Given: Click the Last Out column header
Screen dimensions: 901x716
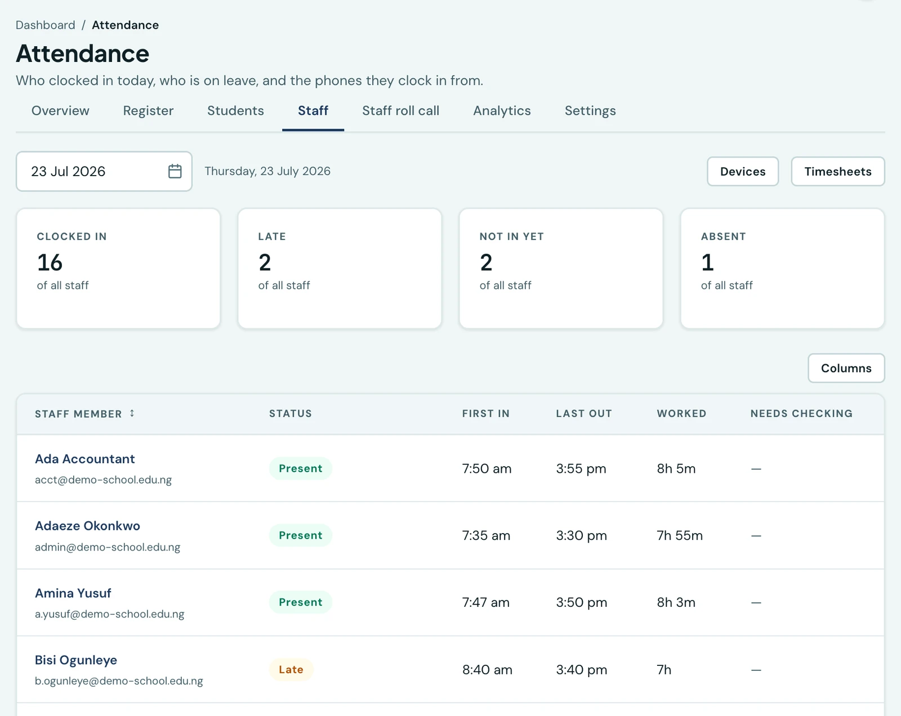Looking at the screenshot, I should tap(584, 413).
